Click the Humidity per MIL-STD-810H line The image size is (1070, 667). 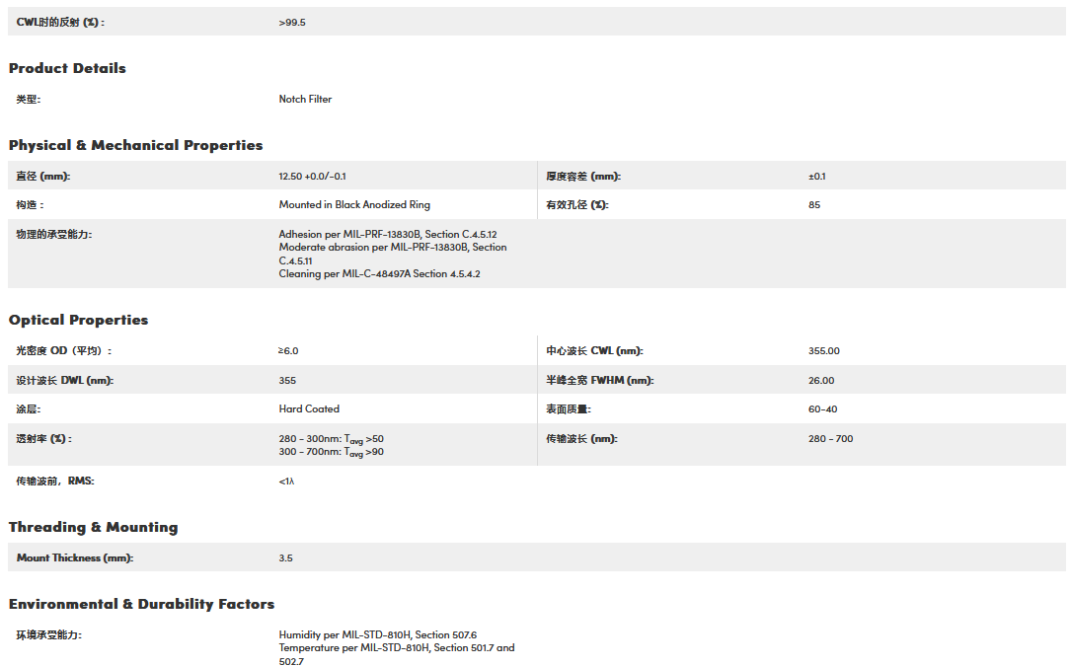pos(378,635)
